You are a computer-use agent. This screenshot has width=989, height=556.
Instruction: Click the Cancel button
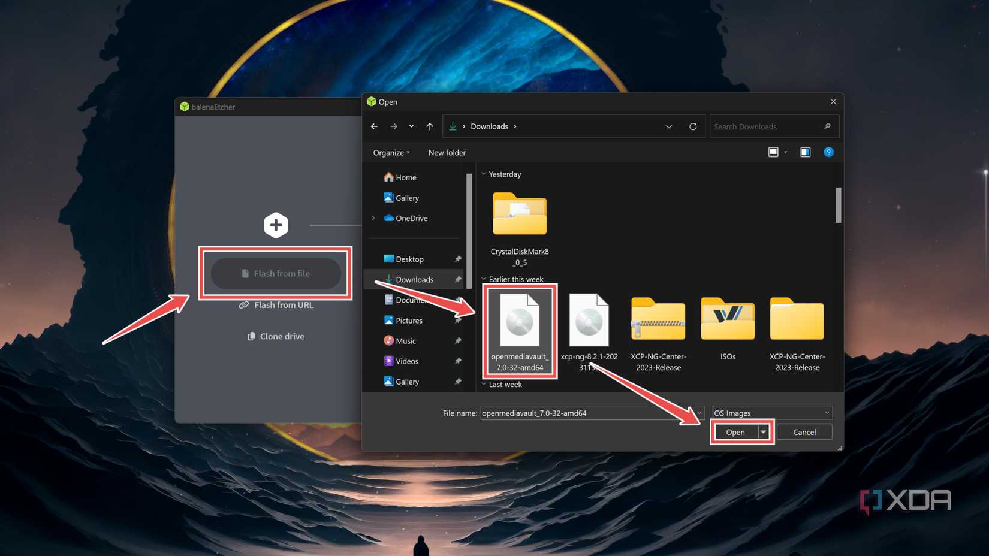click(804, 432)
